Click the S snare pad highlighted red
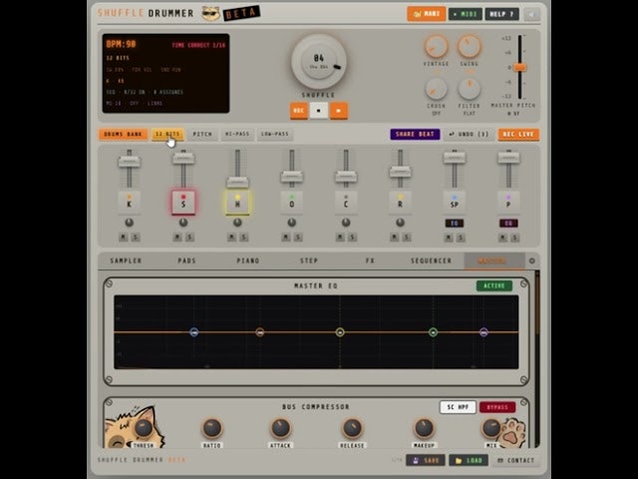The image size is (638, 479). pyautogui.click(x=183, y=202)
